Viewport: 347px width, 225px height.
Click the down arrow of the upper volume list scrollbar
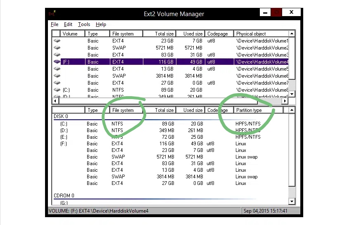[x=292, y=94]
